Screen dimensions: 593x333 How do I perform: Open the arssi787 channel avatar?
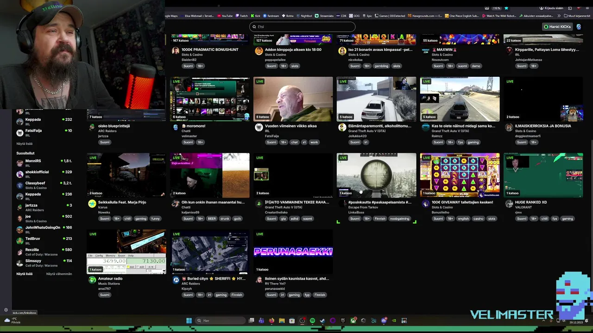tap(92, 280)
